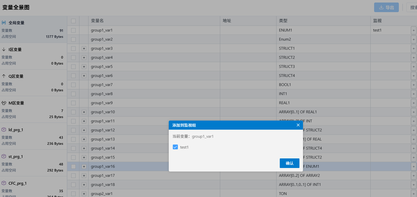Click the add-to-watch plus icon for group1_var18
This screenshot has width=417, height=197.
click(x=413, y=185)
